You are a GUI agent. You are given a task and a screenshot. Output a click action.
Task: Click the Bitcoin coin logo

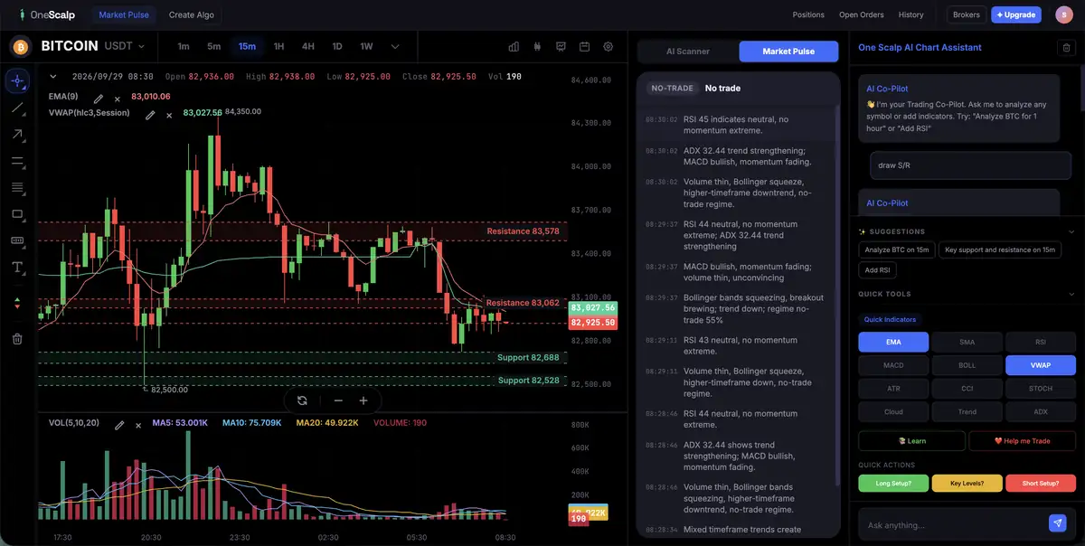click(x=20, y=46)
